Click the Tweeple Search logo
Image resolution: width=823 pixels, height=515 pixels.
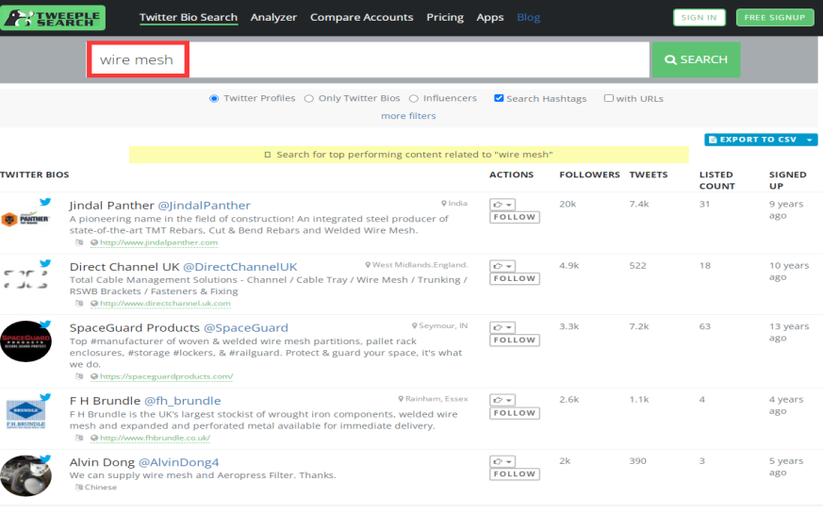53,17
